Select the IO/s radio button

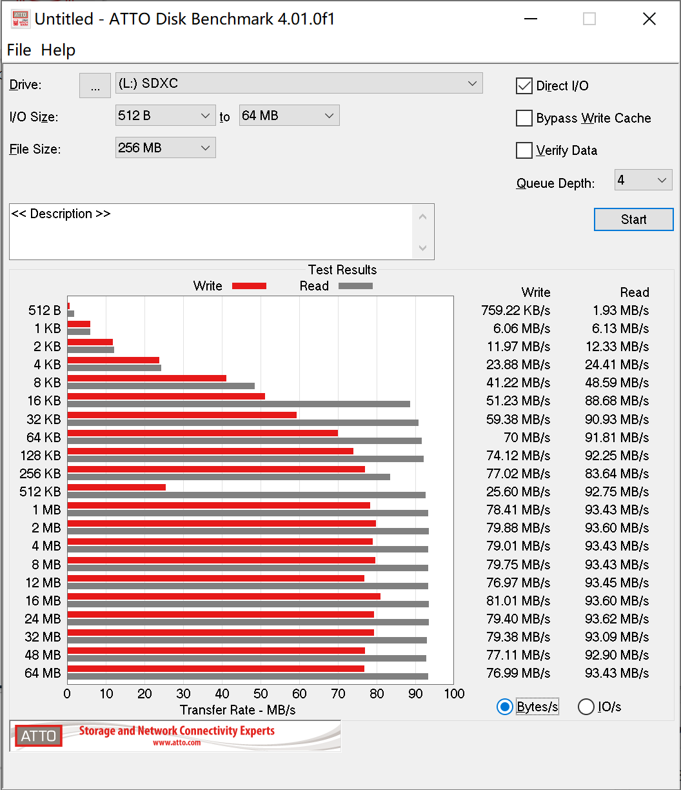point(586,707)
